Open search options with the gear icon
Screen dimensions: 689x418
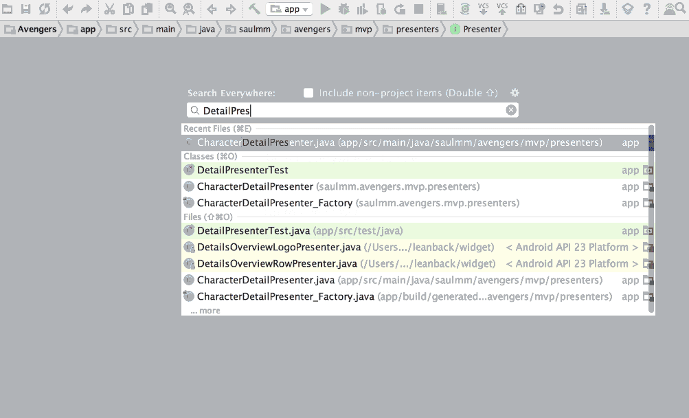(515, 92)
